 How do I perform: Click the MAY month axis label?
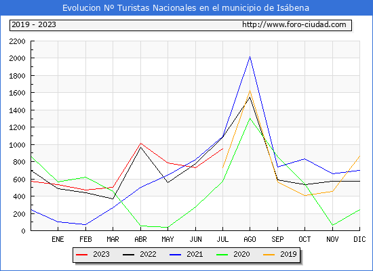pyautogui.click(x=168, y=239)
